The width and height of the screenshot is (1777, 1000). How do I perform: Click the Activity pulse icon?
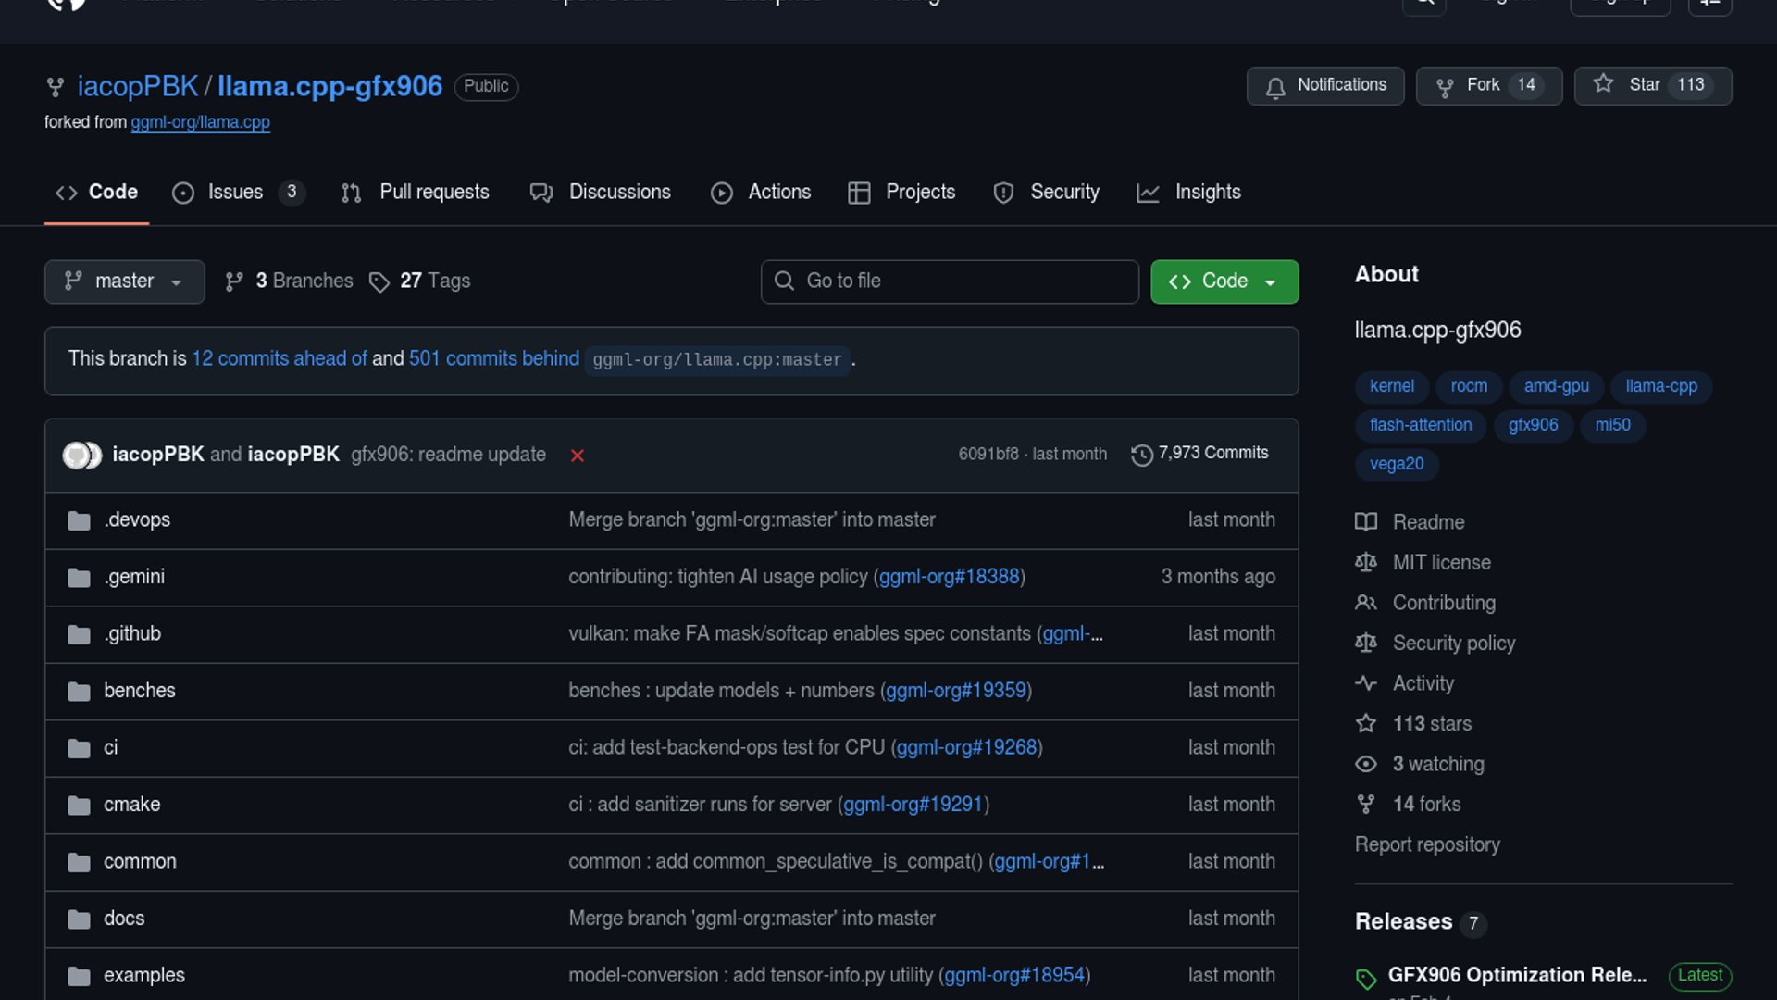click(x=1366, y=683)
